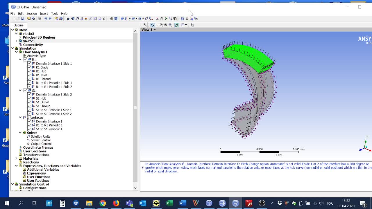
Task: Open the Session menu
Action: [31, 14]
